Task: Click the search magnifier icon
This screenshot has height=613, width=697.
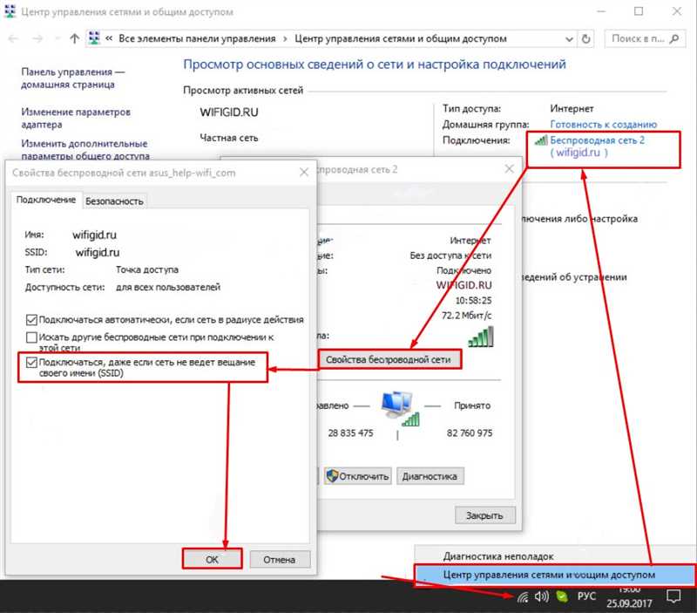Action: pyautogui.click(x=674, y=38)
